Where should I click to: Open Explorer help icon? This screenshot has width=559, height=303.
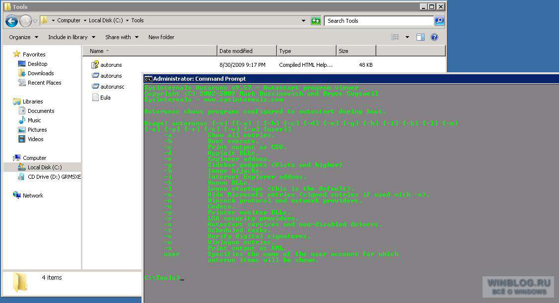pos(434,37)
